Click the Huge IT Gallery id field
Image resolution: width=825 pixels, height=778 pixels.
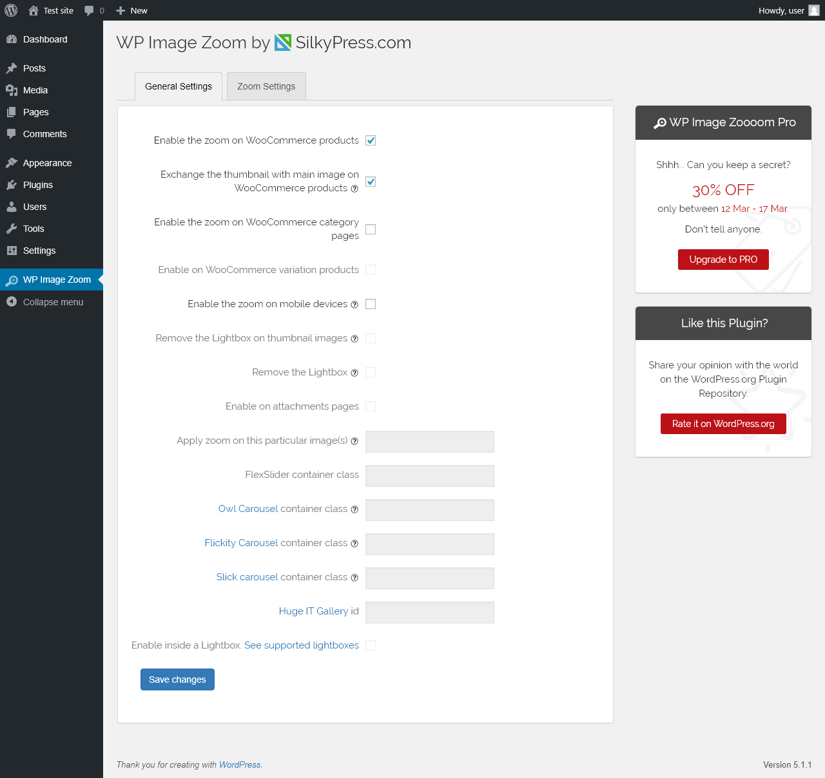tap(430, 612)
